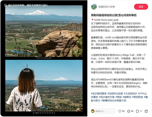Select the first image carousel dot
This screenshot has height=117, width=152.
click(x=33, y=113)
